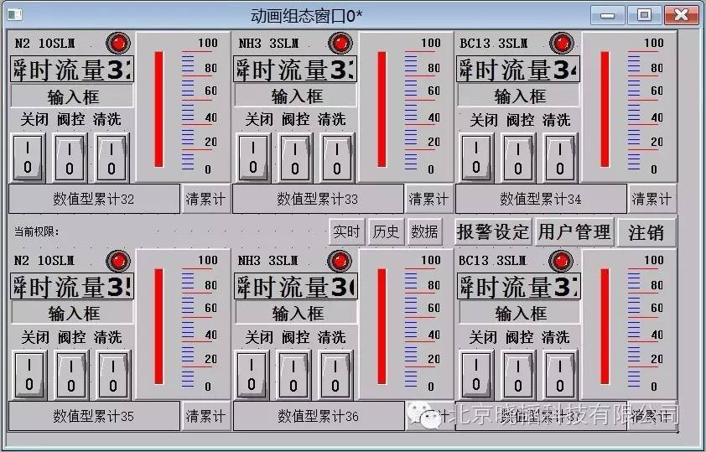Open the 数据 view
Screen dimensions: 706x452
click(425, 232)
